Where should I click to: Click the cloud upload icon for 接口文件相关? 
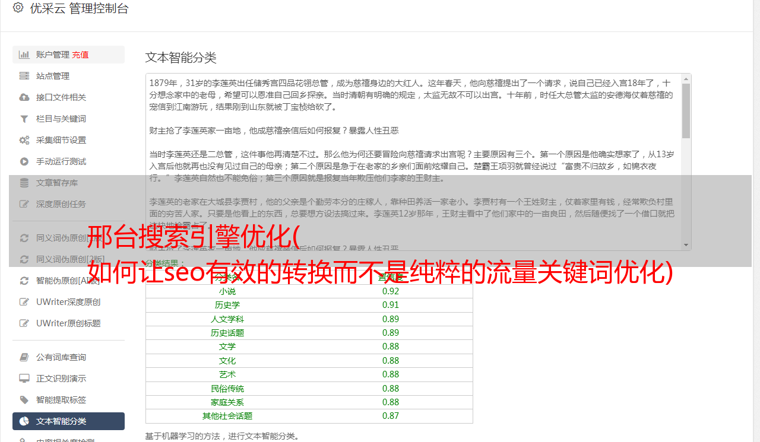click(x=24, y=97)
